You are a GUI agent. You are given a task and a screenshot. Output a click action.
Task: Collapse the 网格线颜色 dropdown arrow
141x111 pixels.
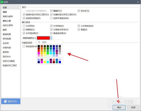click(51, 38)
